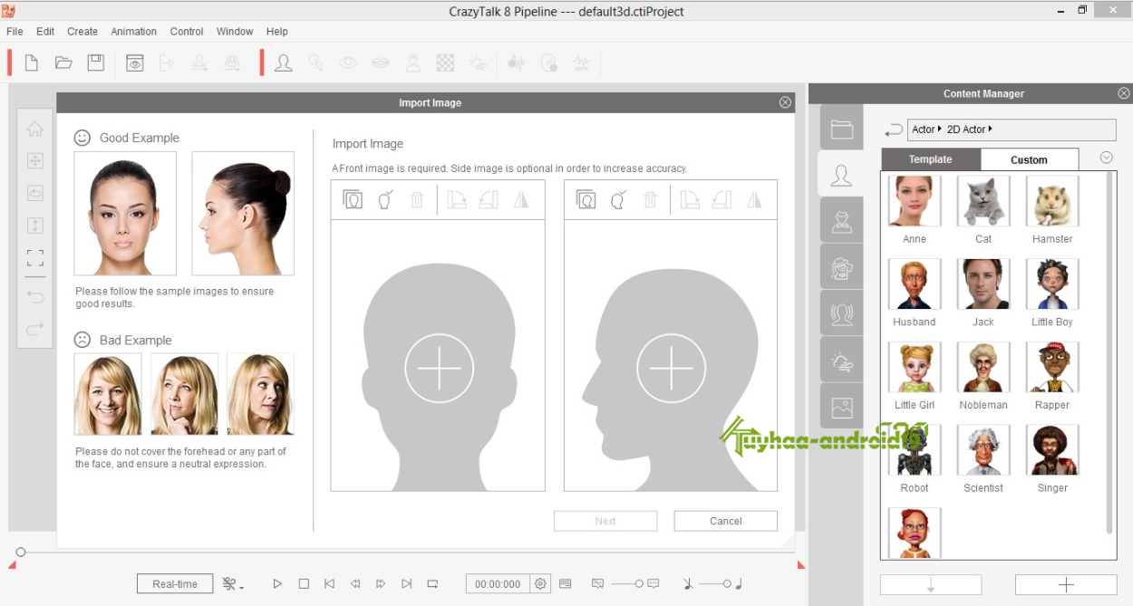1133x606 pixels.
Task: Play the animation
Action: [x=277, y=584]
